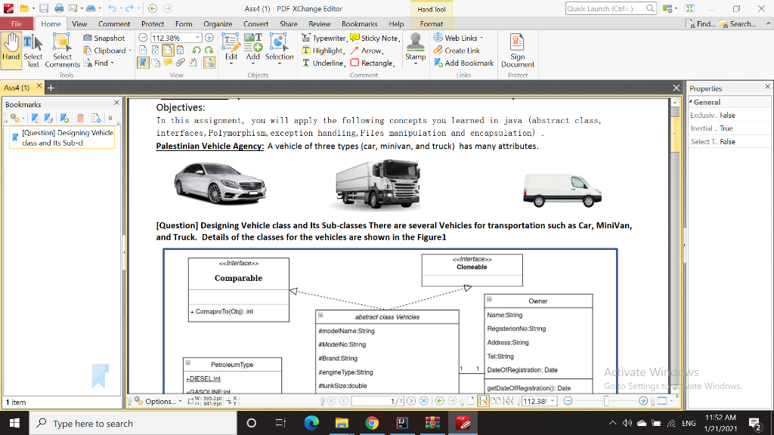
Task: Activate the Select Text tool
Action: pyautogui.click(x=33, y=51)
